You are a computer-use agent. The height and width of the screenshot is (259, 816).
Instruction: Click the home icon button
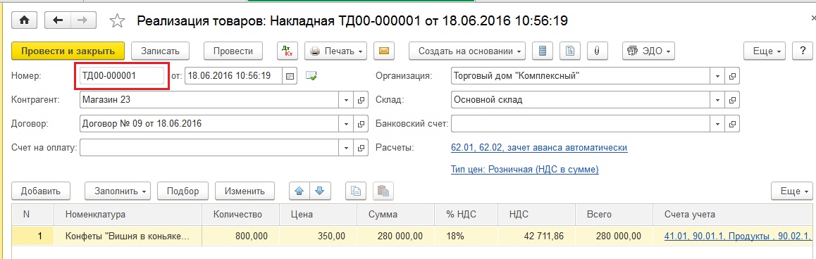25,20
